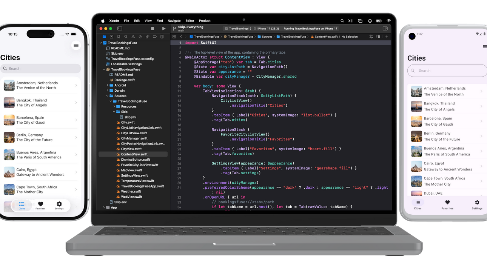Click the Wi-Fi icon in menu bar
The width and height of the screenshot is (487, 266).
[x=388, y=21]
